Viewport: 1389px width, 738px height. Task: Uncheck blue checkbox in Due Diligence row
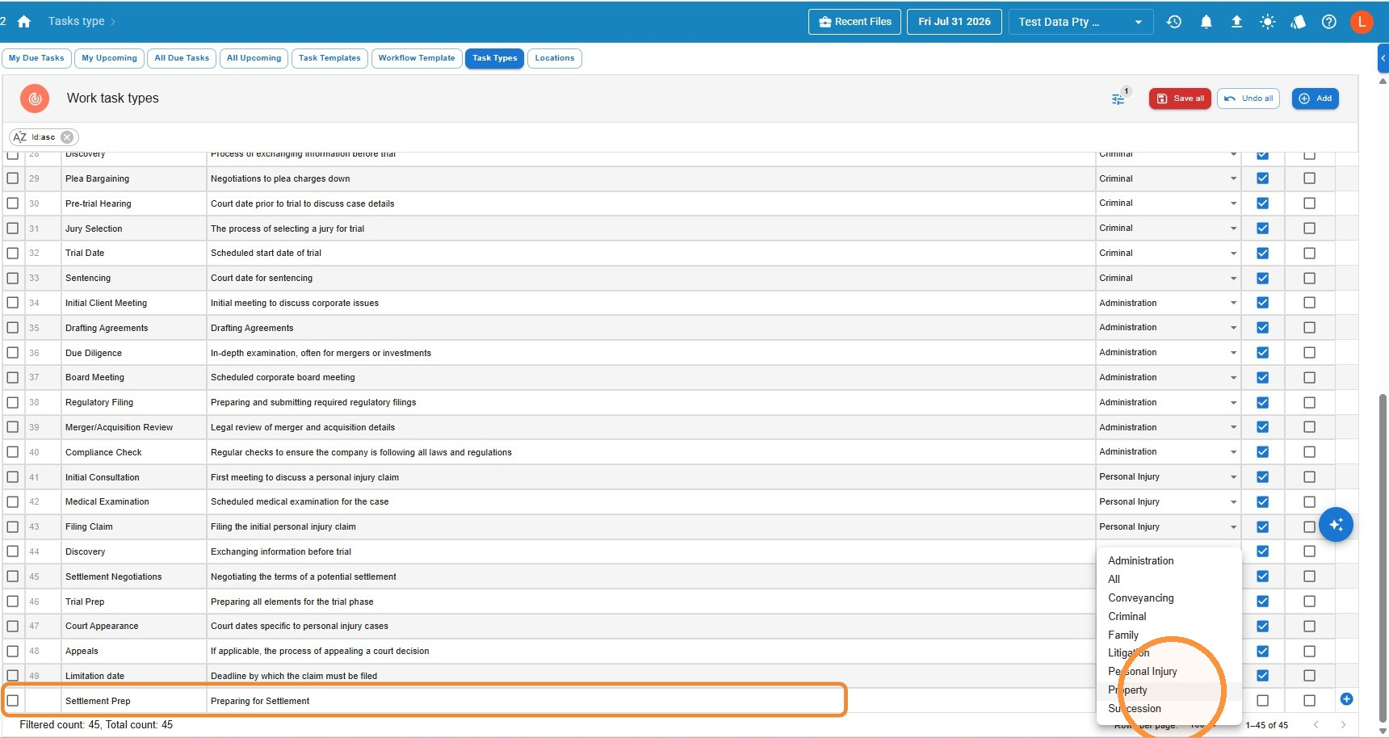[x=1262, y=353]
